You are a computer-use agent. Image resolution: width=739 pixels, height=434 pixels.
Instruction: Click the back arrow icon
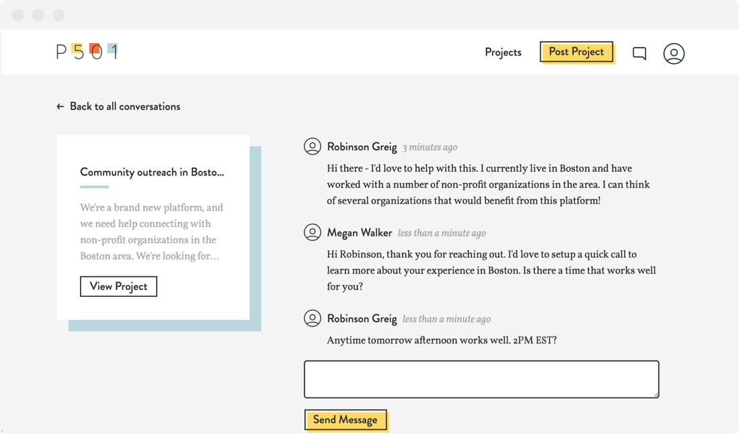[60, 107]
